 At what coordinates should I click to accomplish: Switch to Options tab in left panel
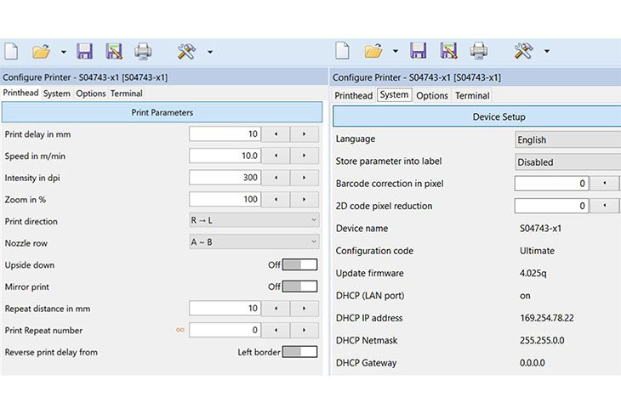[90, 94]
